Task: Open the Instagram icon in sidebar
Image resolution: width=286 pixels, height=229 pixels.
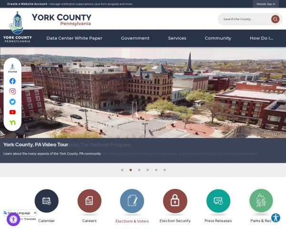Action: [12, 91]
